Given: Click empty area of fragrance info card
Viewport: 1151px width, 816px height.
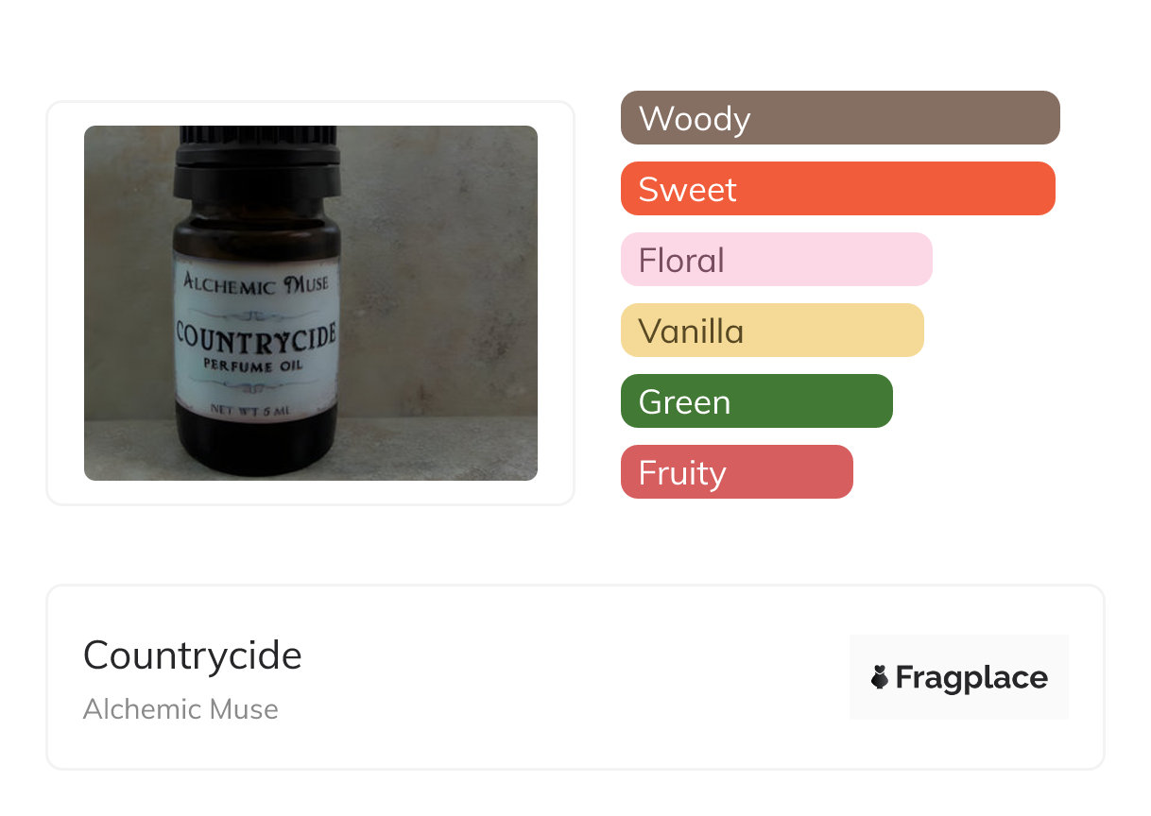Looking at the screenshot, I should click(567, 680).
